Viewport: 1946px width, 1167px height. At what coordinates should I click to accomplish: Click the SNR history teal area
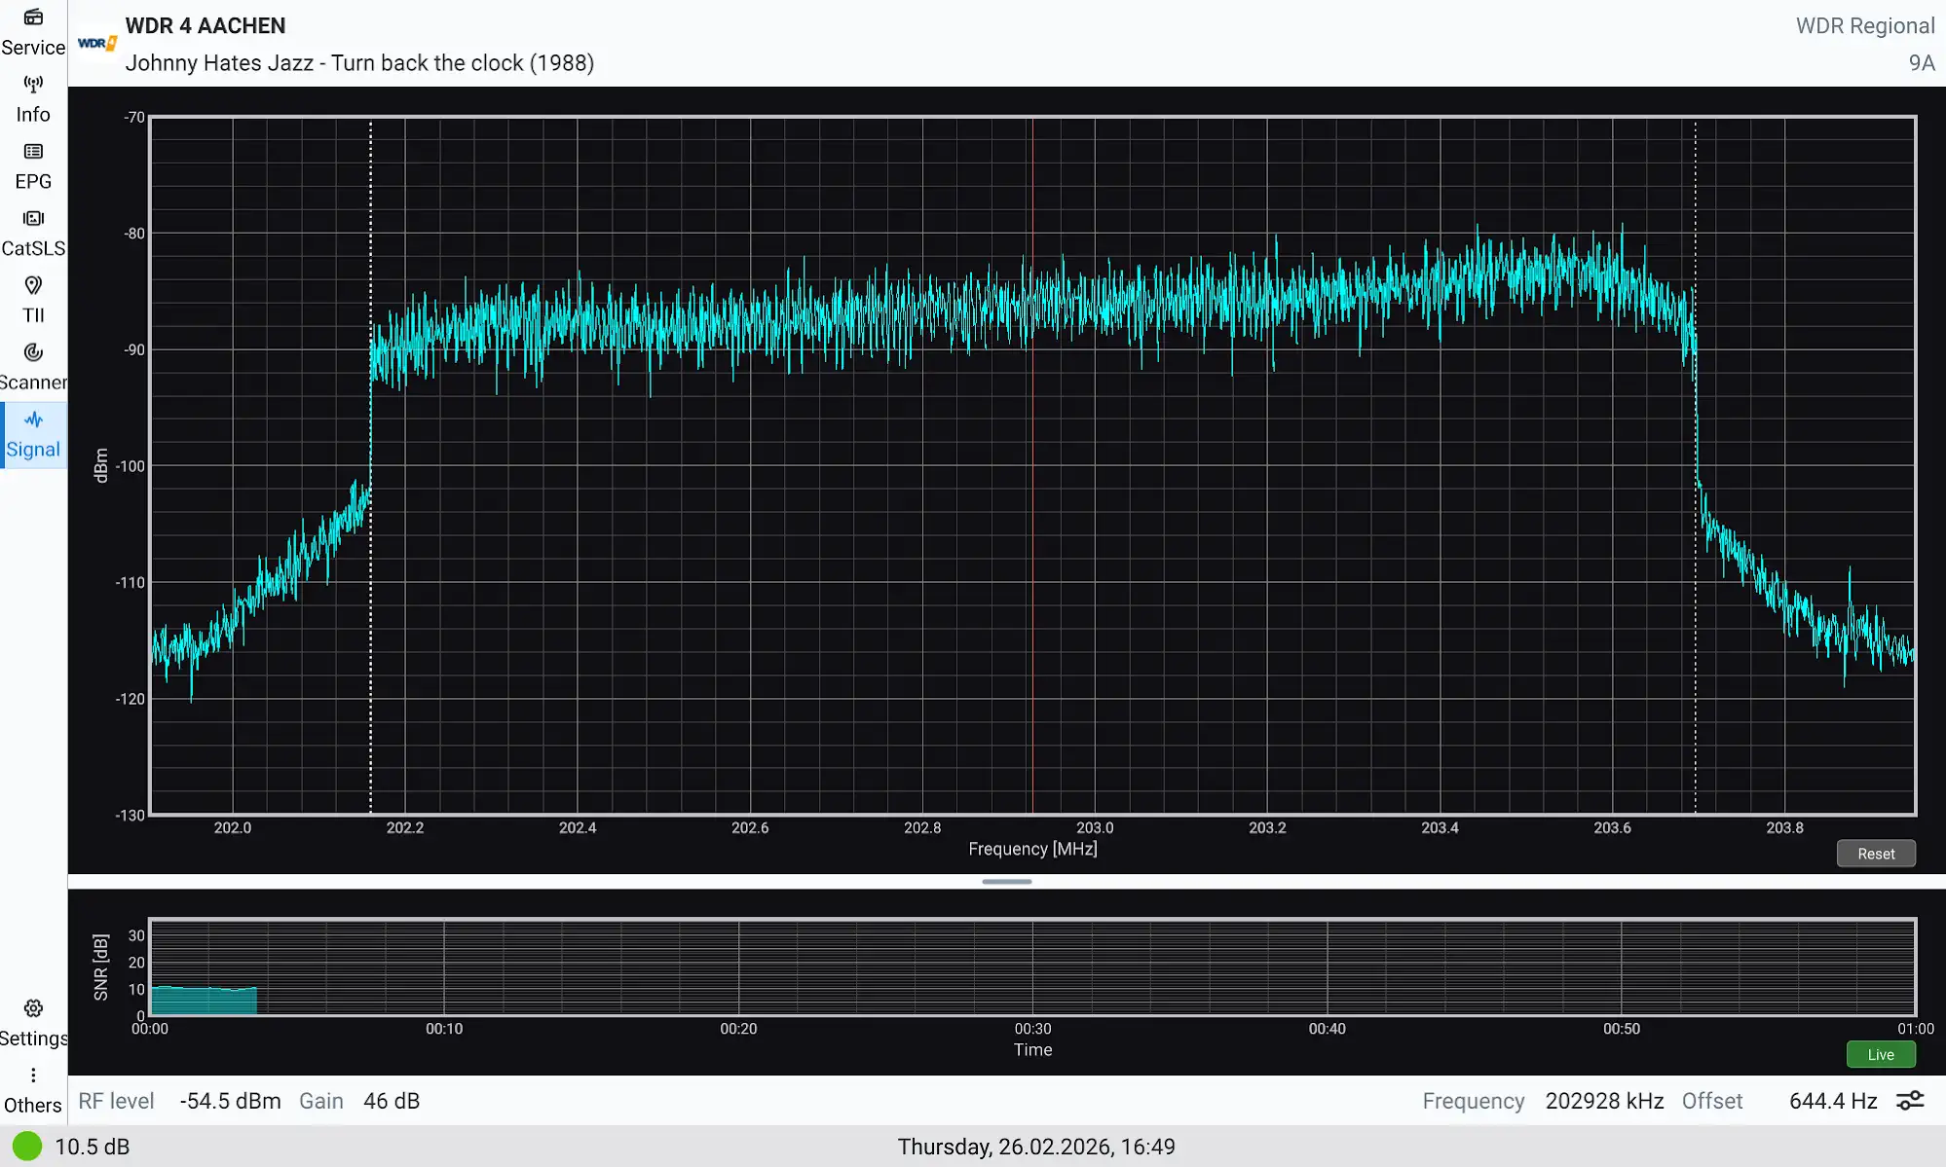[204, 1001]
